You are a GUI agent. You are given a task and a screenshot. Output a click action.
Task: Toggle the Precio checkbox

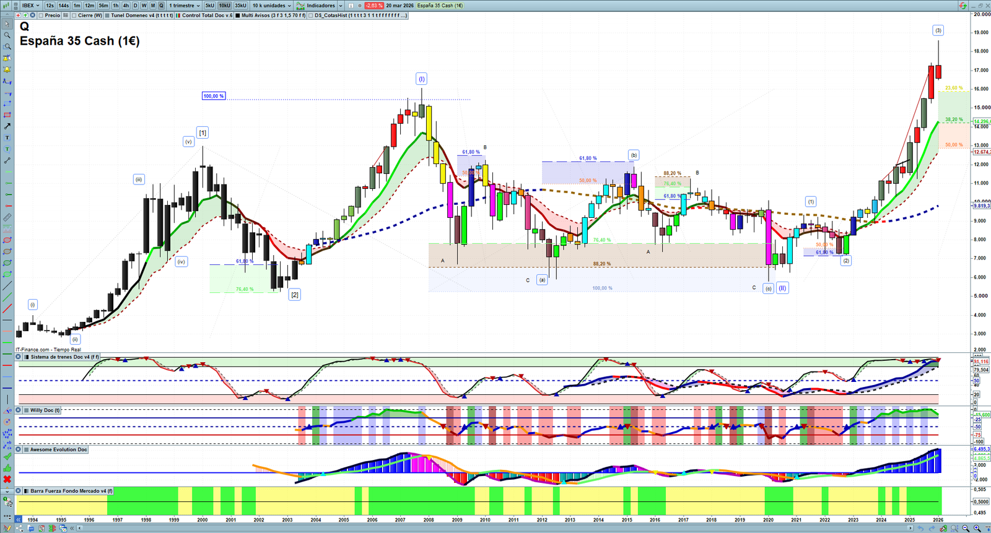(41, 15)
